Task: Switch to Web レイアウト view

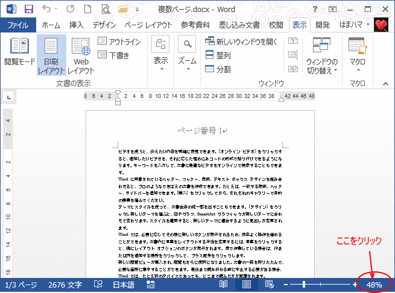Action: click(x=81, y=55)
